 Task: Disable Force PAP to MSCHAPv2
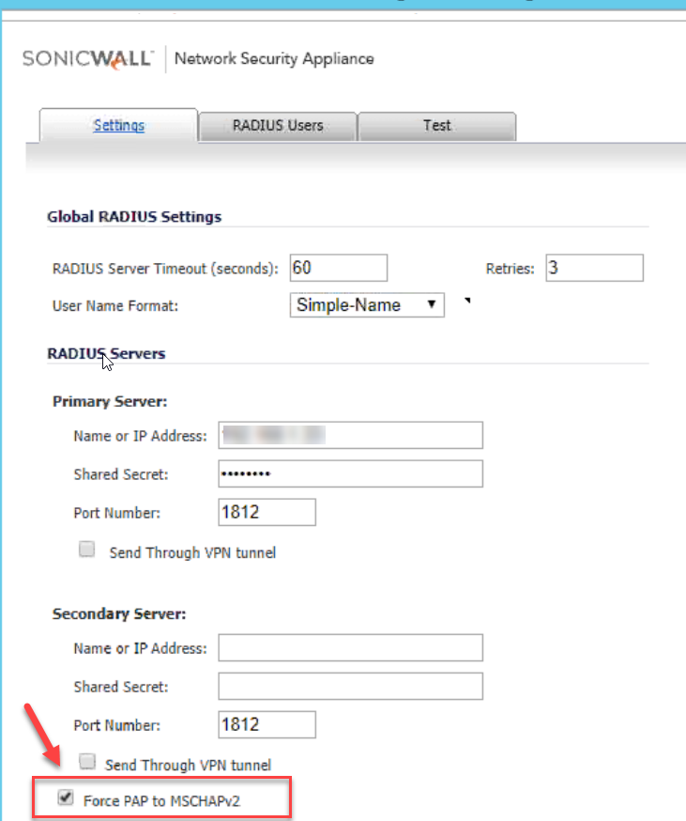(x=65, y=798)
